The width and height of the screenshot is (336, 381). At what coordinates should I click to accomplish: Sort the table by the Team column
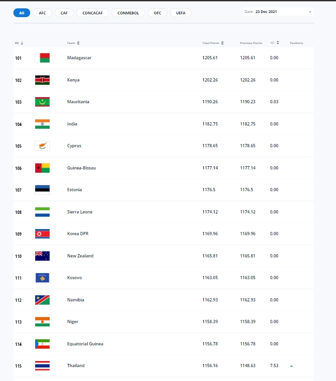[73, 43]
